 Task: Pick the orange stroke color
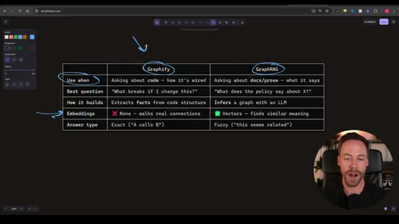click(25, 37)
